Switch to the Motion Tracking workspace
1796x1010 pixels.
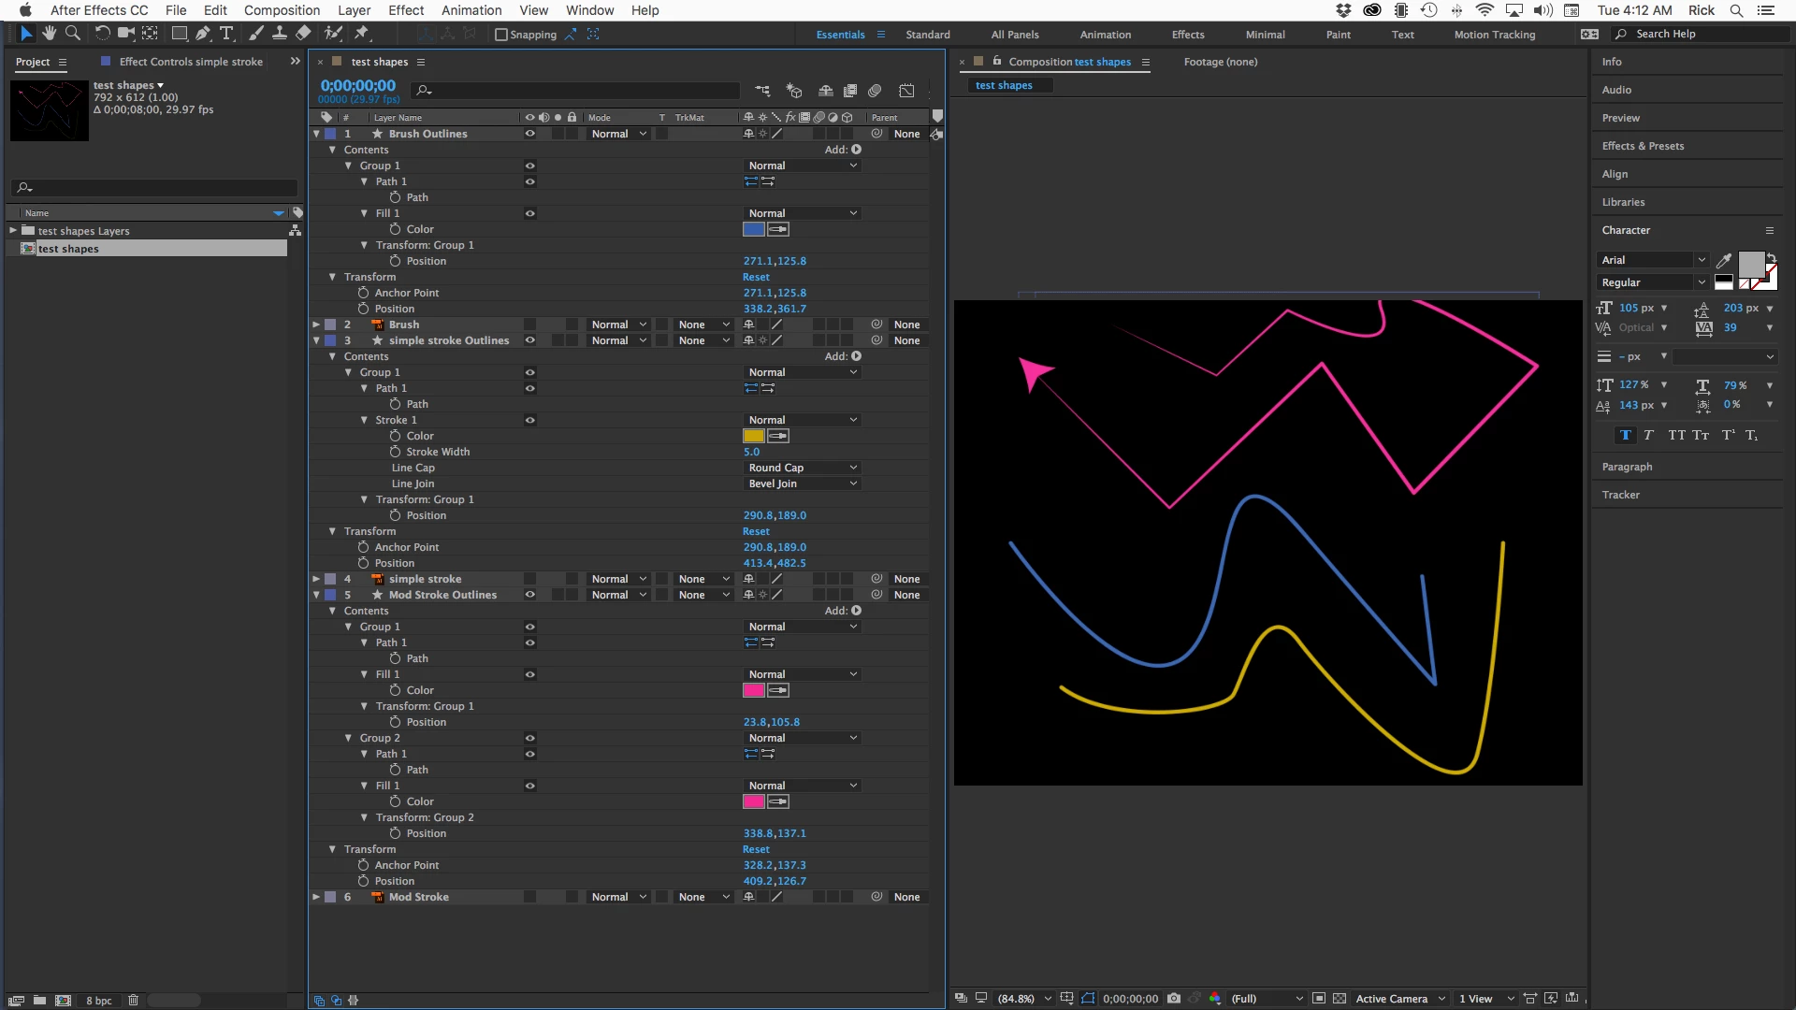tap(1494, 35)
